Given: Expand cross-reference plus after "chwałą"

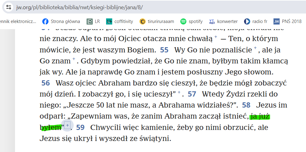Looking at the screenshot, I should click(216, 37).
